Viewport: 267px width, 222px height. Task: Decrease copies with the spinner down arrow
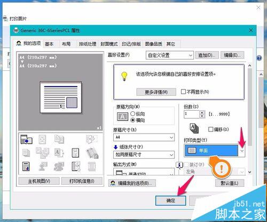coord(202,116)
